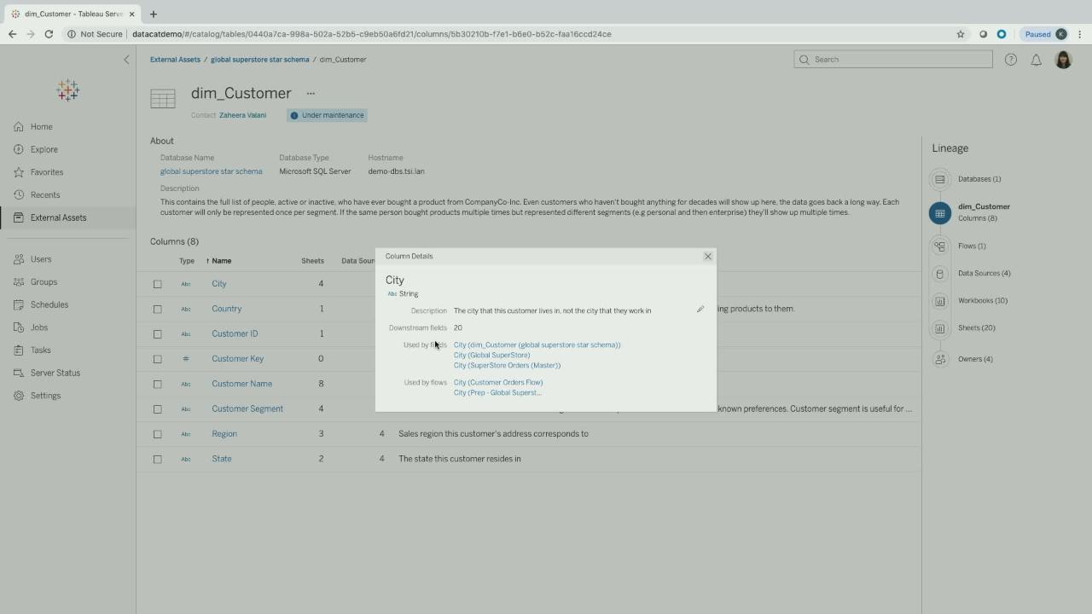Open global superstore star schema database link
Image resolution: width=1092 pixels, height=614 pixels.
click(x=212, y=171)
